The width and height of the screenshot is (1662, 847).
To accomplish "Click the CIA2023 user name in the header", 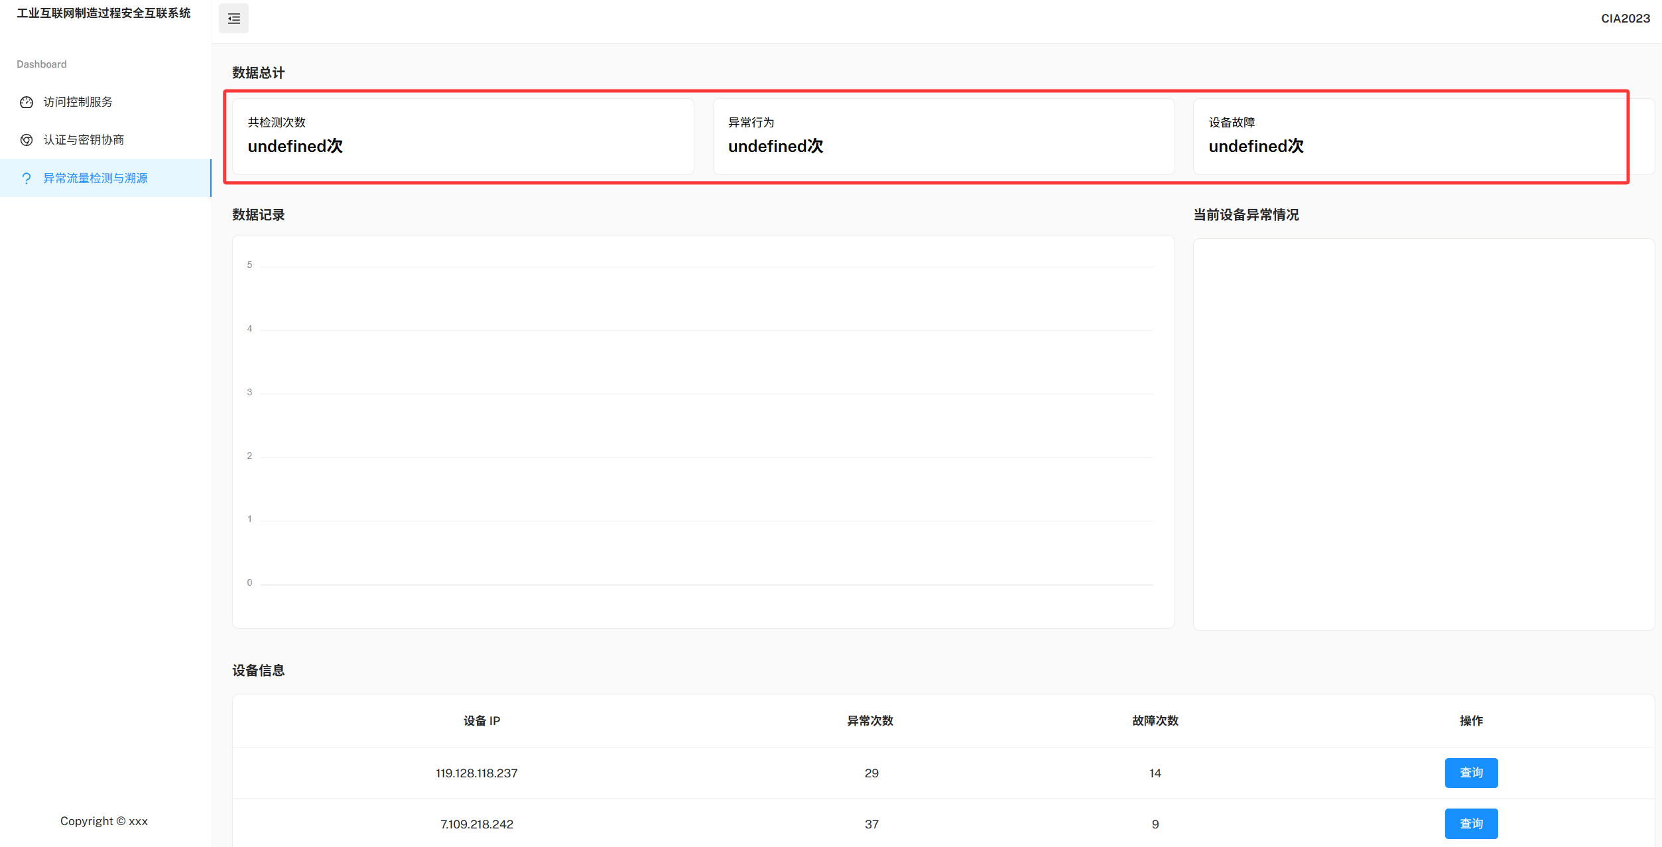I will pyautogui.click(x=1625, y=19).
